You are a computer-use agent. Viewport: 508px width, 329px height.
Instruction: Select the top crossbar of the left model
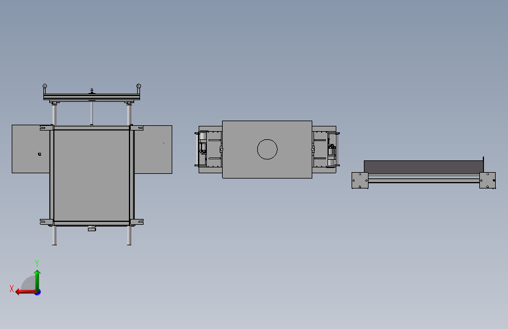pyautogui.click(x=91, y=97)
